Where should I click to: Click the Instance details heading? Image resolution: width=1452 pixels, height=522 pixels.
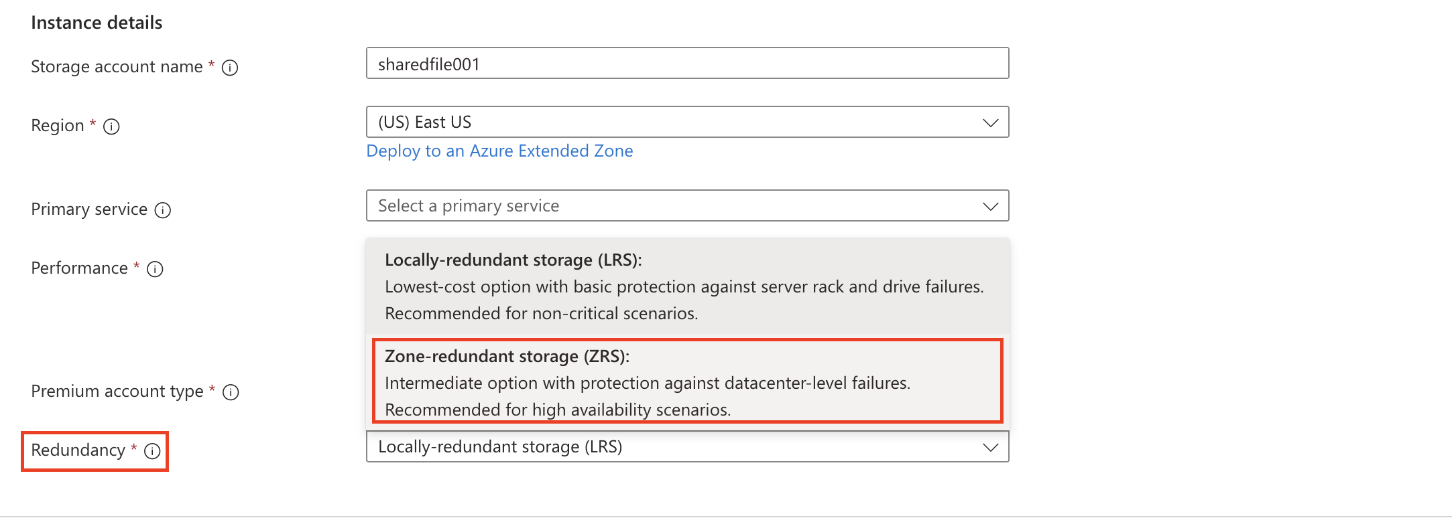click(97, 23)
